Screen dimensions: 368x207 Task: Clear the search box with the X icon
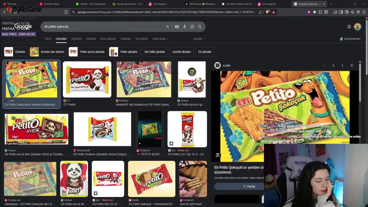(x=167, y=27)
